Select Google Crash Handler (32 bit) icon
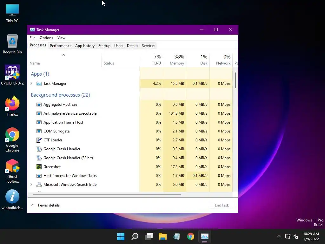 [x=39, y=158]
